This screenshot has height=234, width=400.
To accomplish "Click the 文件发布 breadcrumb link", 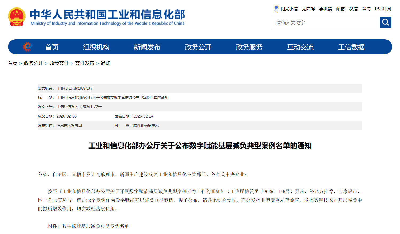I will [x=85, y=63].
